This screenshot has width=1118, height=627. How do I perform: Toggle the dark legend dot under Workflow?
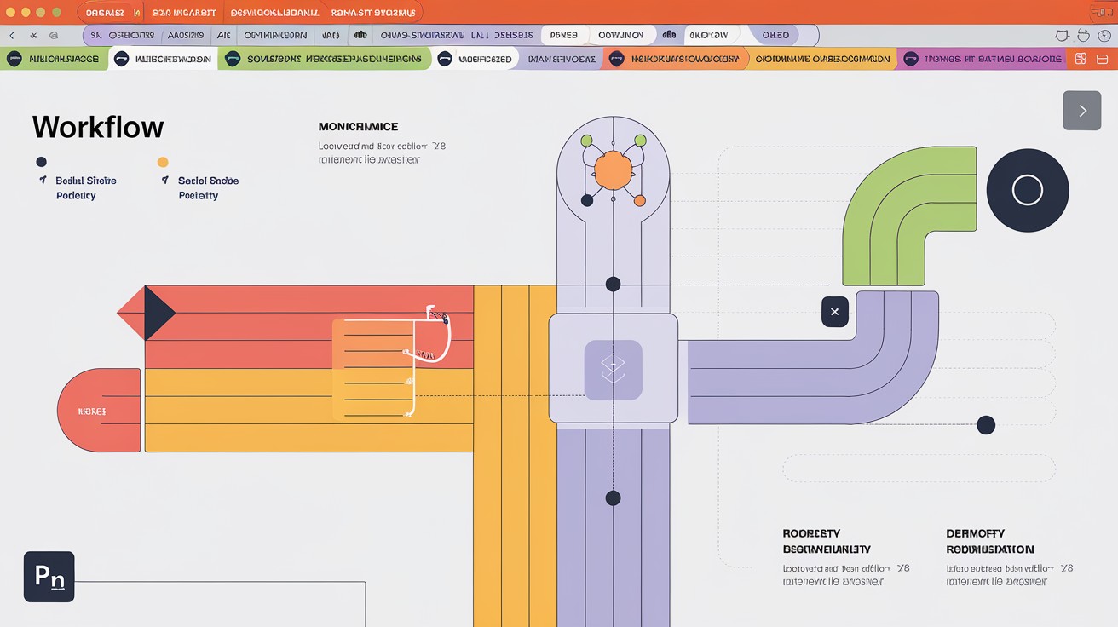pos(41,162)
